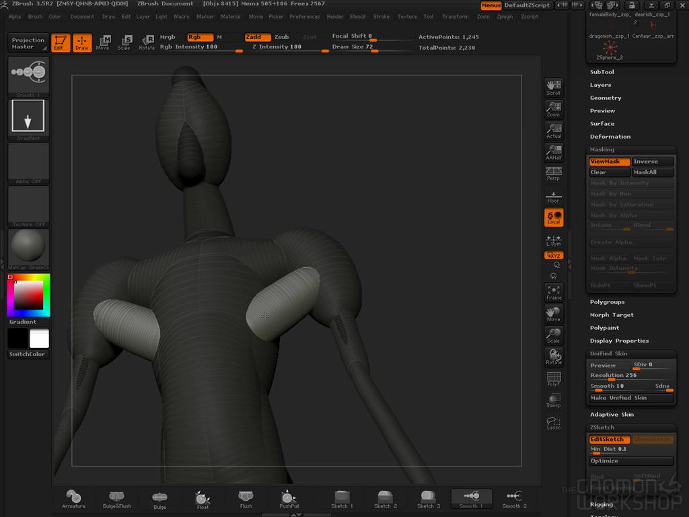The width and height of the screenshot is (689, 517).
Task: Toggle Perspective view
Action: tap(554, 174)
